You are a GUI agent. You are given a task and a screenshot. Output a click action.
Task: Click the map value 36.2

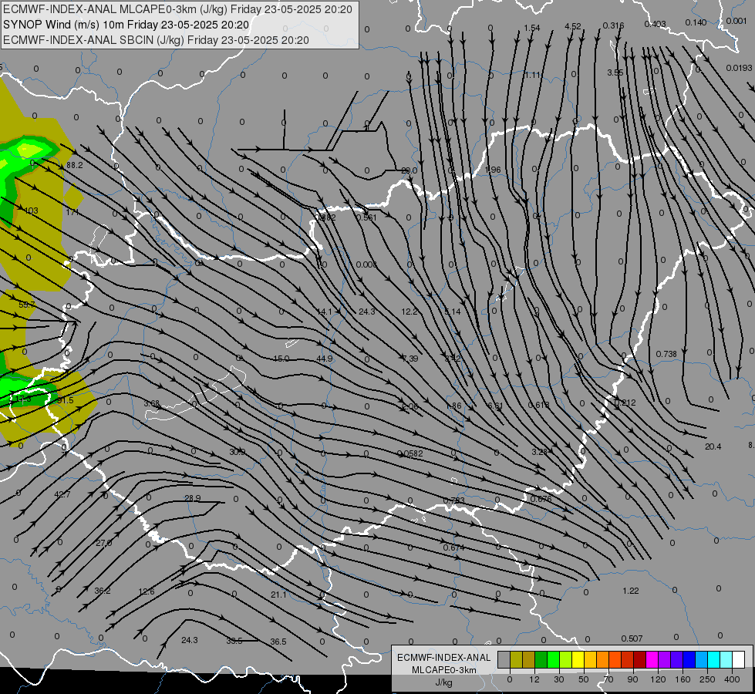click(x=102, y=591)
